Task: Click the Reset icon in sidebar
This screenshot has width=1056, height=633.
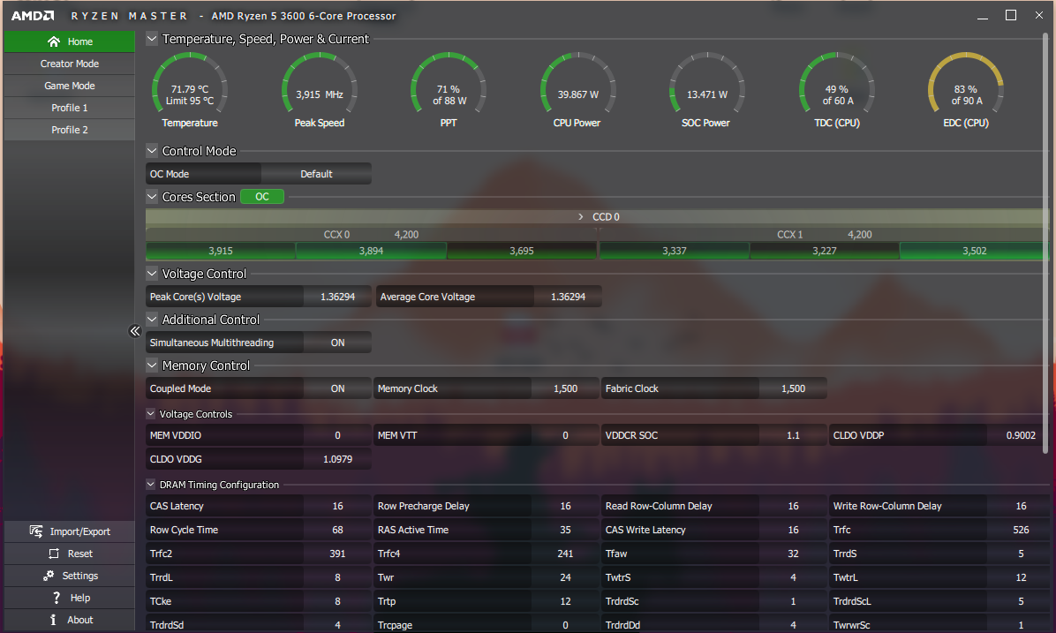Action: click(54, 554)
